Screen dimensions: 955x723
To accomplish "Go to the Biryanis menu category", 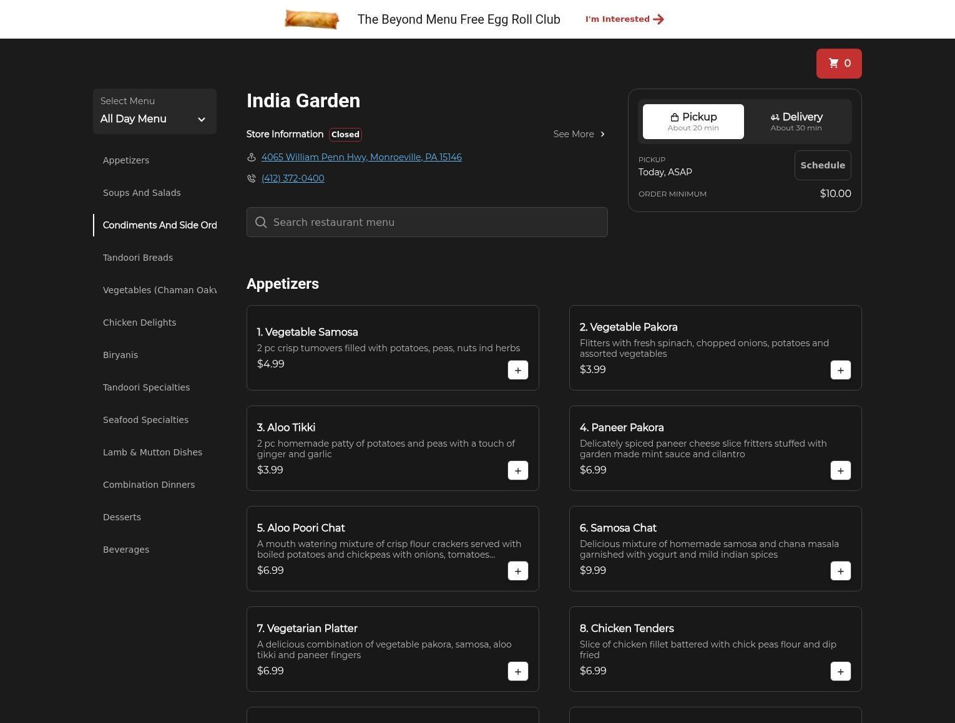I will click(x=120, y=355).
